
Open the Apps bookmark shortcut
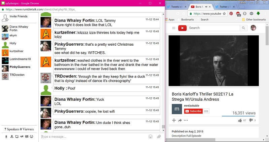point(170,19)
